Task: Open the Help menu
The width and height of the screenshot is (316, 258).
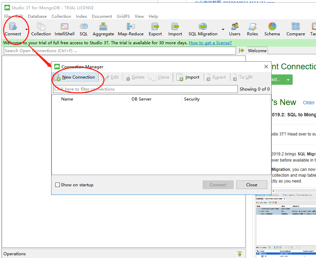Action: point(154,16)
